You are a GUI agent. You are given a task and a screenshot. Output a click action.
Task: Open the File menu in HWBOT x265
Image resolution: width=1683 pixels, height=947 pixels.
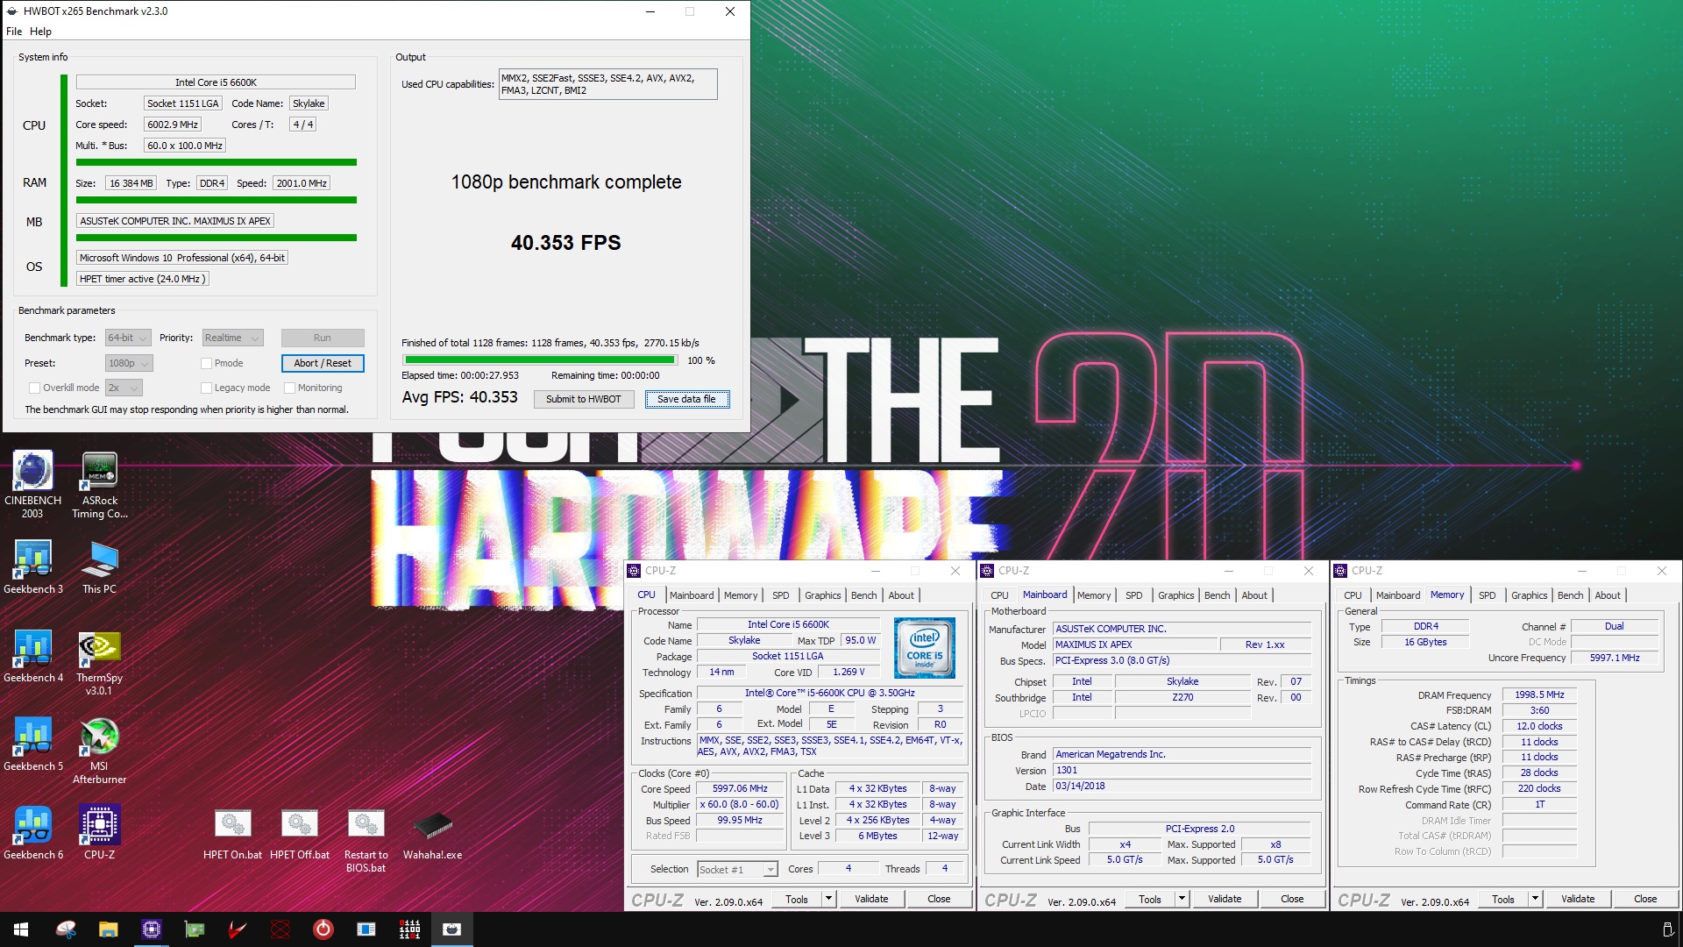point(14,32)
